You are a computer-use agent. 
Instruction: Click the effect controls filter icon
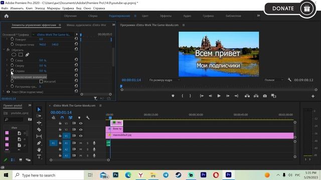coord(95,98)
